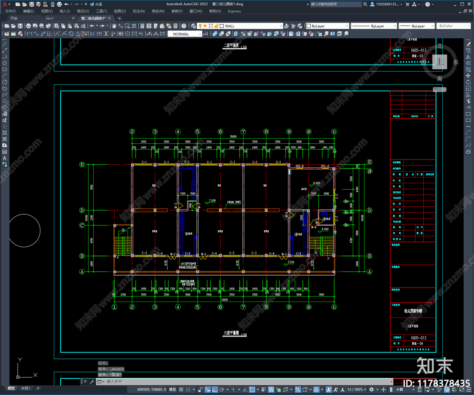This screenshot has width=474, height=395.
Task: Close the 第二幼儿园改1* drawing tab
Action: pyautogui.click(x=109, y=18)
